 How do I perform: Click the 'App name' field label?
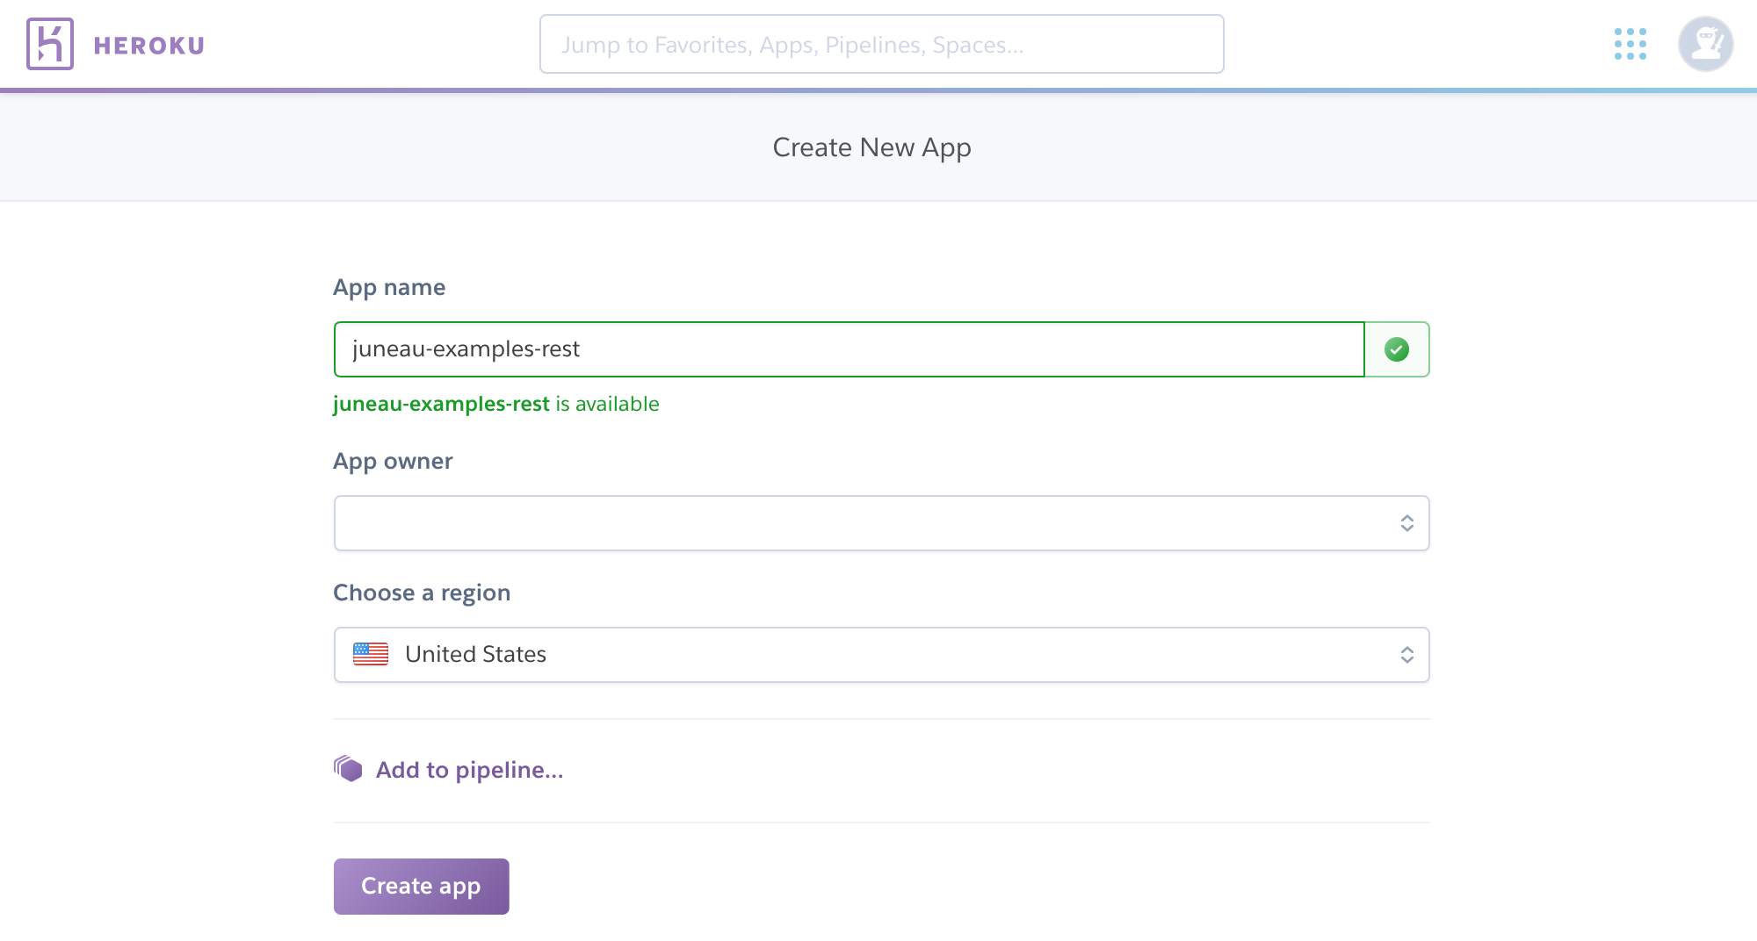(x=389, y=287)
